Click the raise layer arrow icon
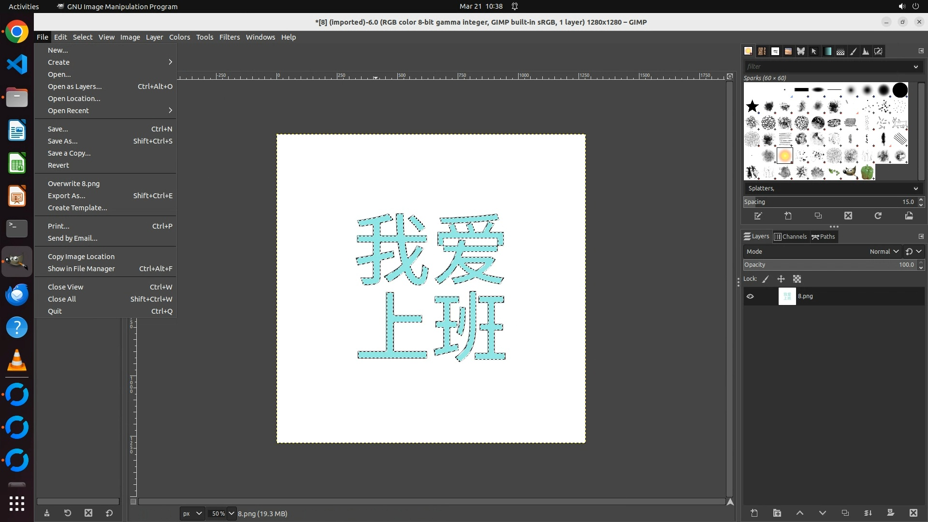This screenshot has width=928, height=522. (x=799, y=513)
